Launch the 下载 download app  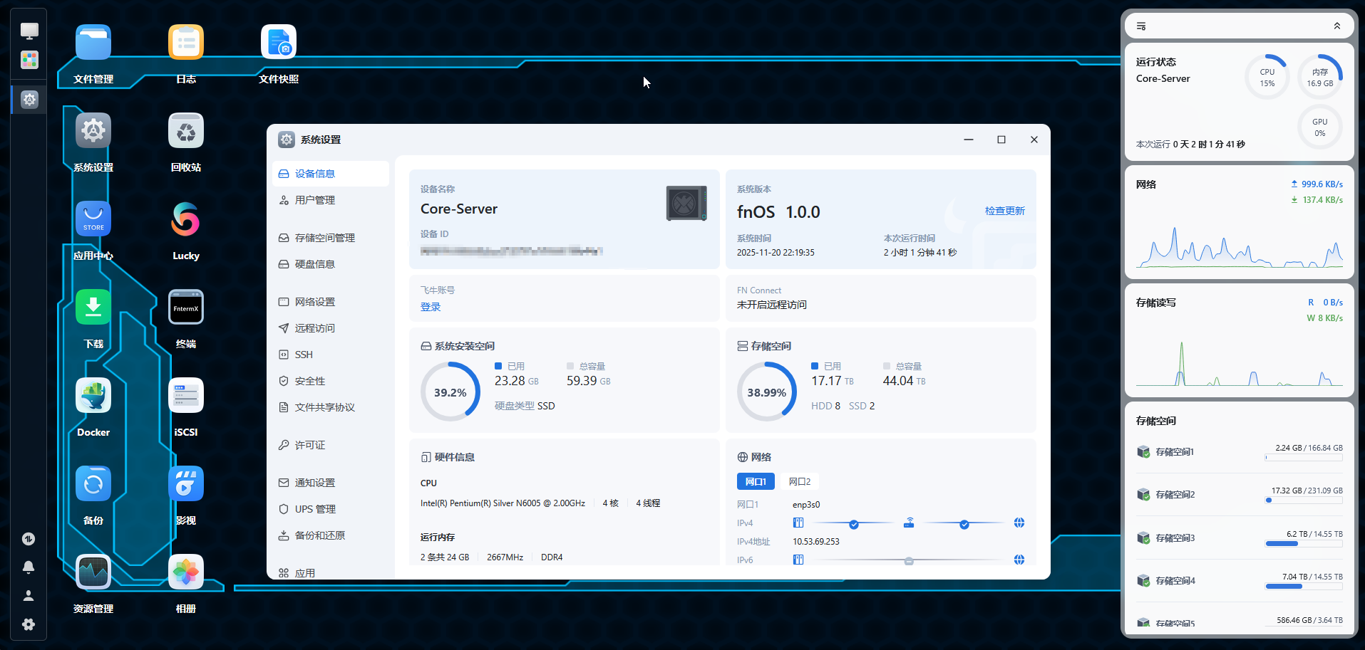93,308
